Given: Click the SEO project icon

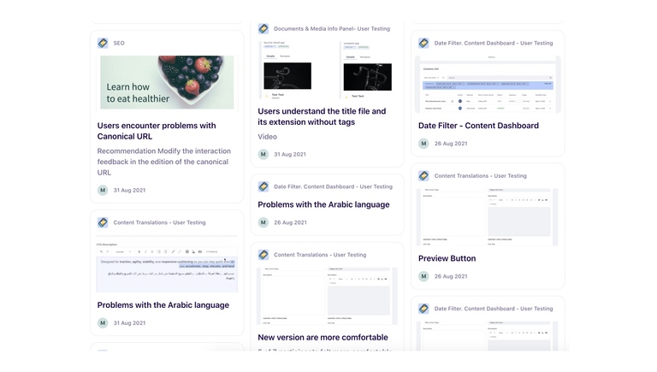Looking at the screenshot, I should [x=103, y=43].
